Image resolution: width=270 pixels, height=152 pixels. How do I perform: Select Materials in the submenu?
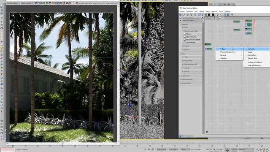[x=256, y=49]
